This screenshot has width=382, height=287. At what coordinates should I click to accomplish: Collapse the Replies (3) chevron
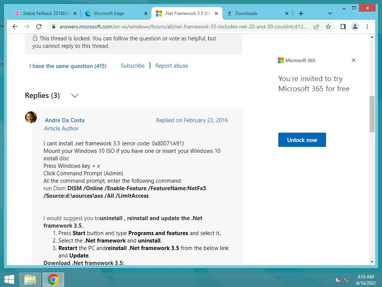click(75, 95)
